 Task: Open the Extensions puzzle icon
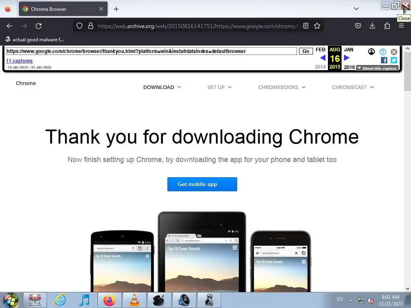(x=387, y=26)
